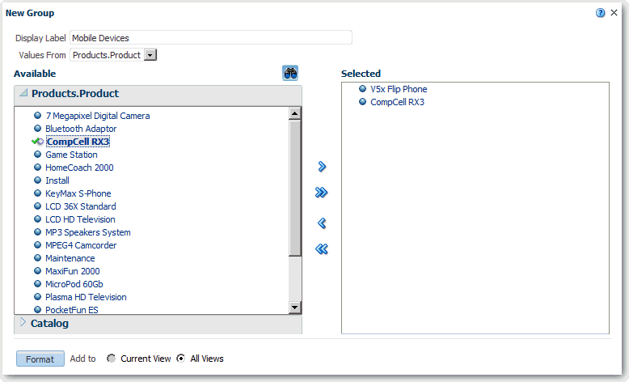Click bullet icon beside 7 Megapixel Digital Camera
This screenshot has width=629, height=382.
[38, 115]
